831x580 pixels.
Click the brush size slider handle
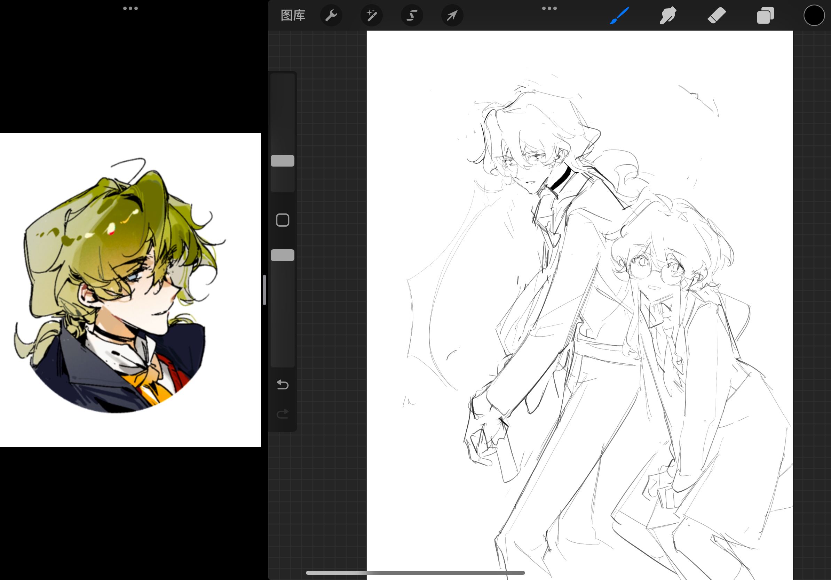pos(282,161)
